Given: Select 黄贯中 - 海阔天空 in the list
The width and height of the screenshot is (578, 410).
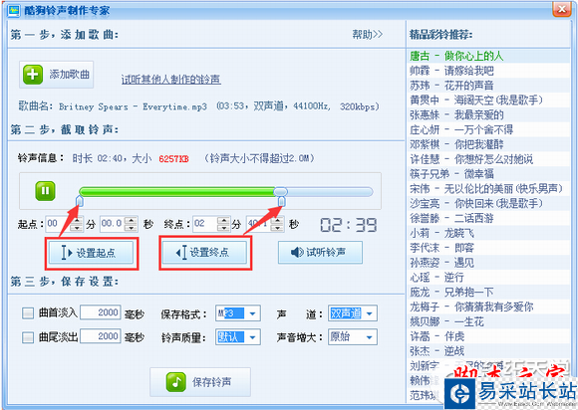Looking at the screenshot, I should (x=488, y=101).
